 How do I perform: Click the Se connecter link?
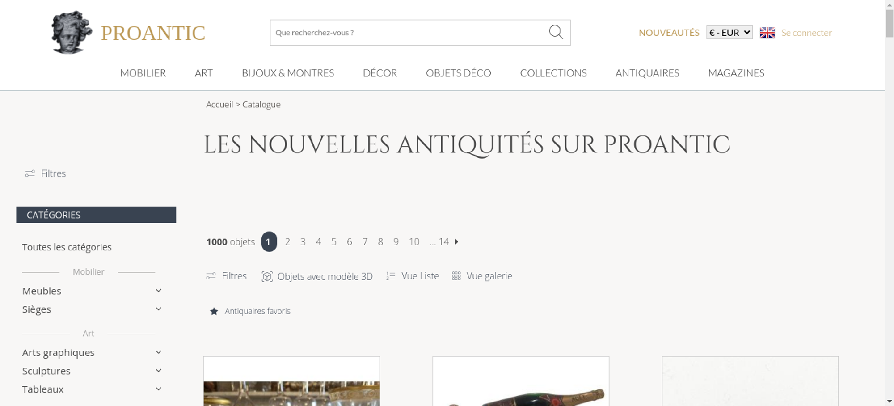pyautogui.click(x=806, y=33)
